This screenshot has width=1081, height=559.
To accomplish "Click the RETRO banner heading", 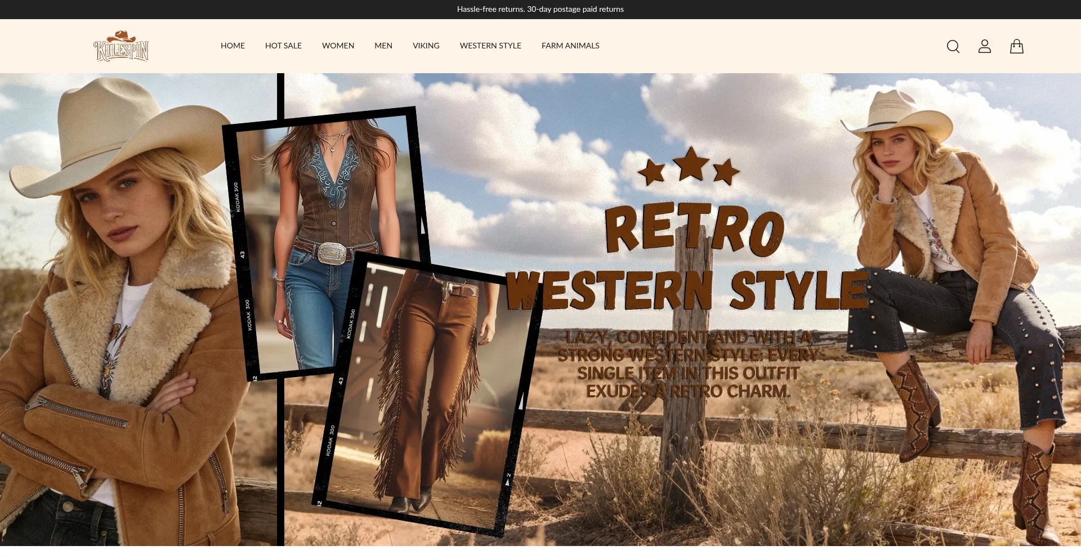I will coord(694,229).
